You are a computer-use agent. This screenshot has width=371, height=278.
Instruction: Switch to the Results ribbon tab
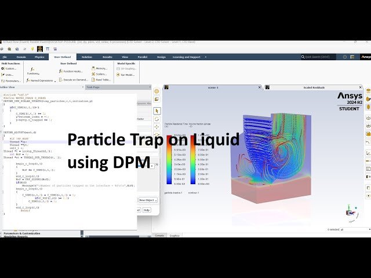point(107,57)
